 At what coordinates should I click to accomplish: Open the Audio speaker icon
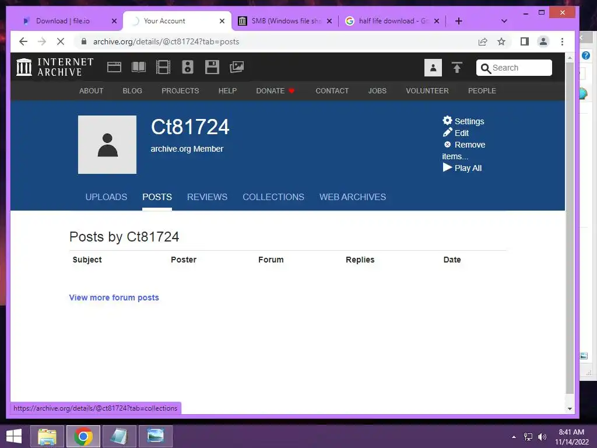point(188,68)
